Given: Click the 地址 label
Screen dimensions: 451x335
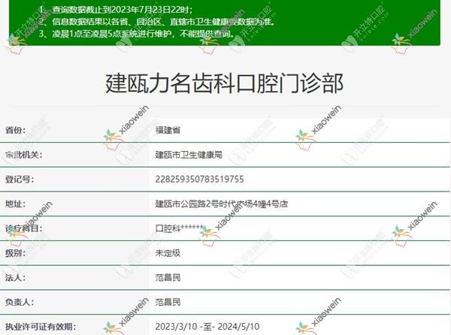Looking at the screenshot, I should pos(16,204).
